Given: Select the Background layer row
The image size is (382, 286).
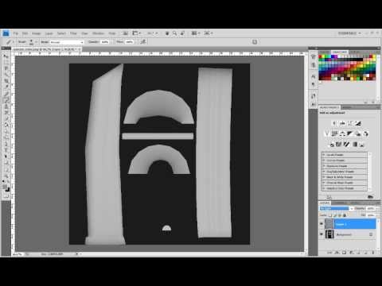Looking at the screenshot, I should (x=348, y=234).
